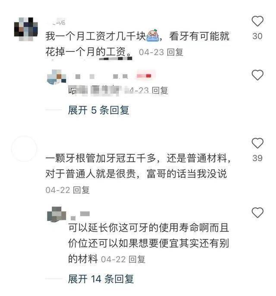This screenshot has height=296, width=276.
Task: Open blurred username of 04-22 reply author
Action: (80, 216)
